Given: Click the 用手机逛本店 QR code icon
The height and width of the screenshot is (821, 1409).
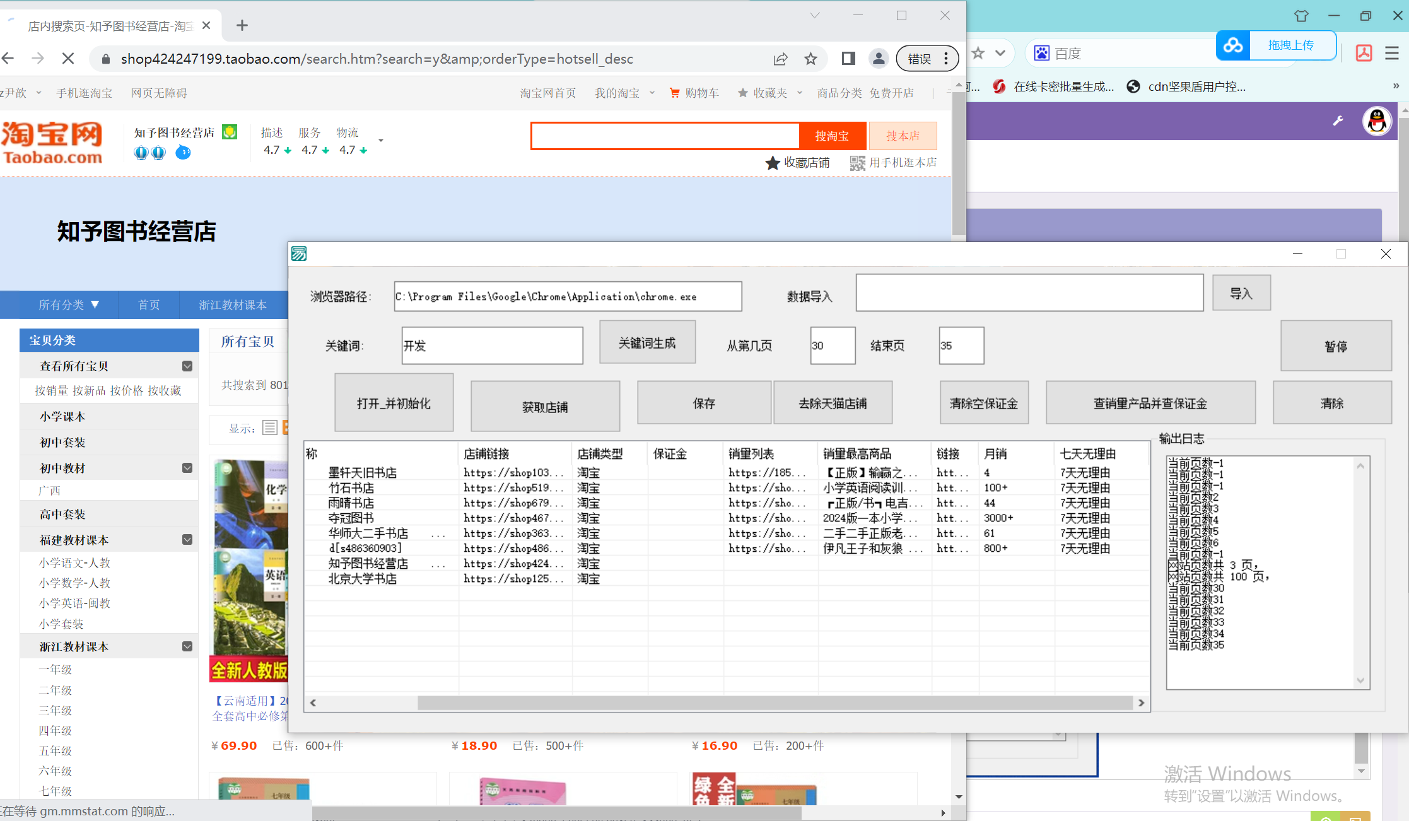Looking at the screenshot, I should 857,162.
